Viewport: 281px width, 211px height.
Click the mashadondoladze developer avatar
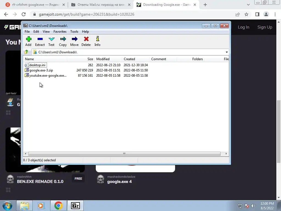pos(100,179)
